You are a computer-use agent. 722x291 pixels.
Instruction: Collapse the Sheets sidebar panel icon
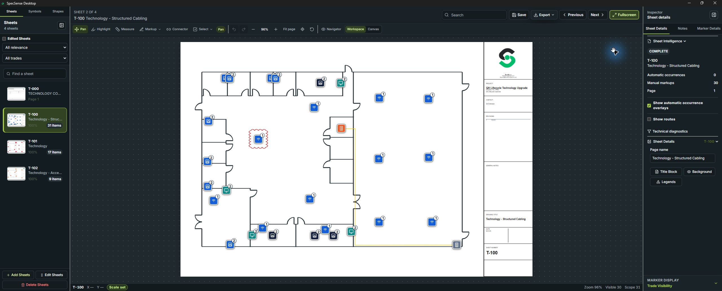[x=61, y=25]
